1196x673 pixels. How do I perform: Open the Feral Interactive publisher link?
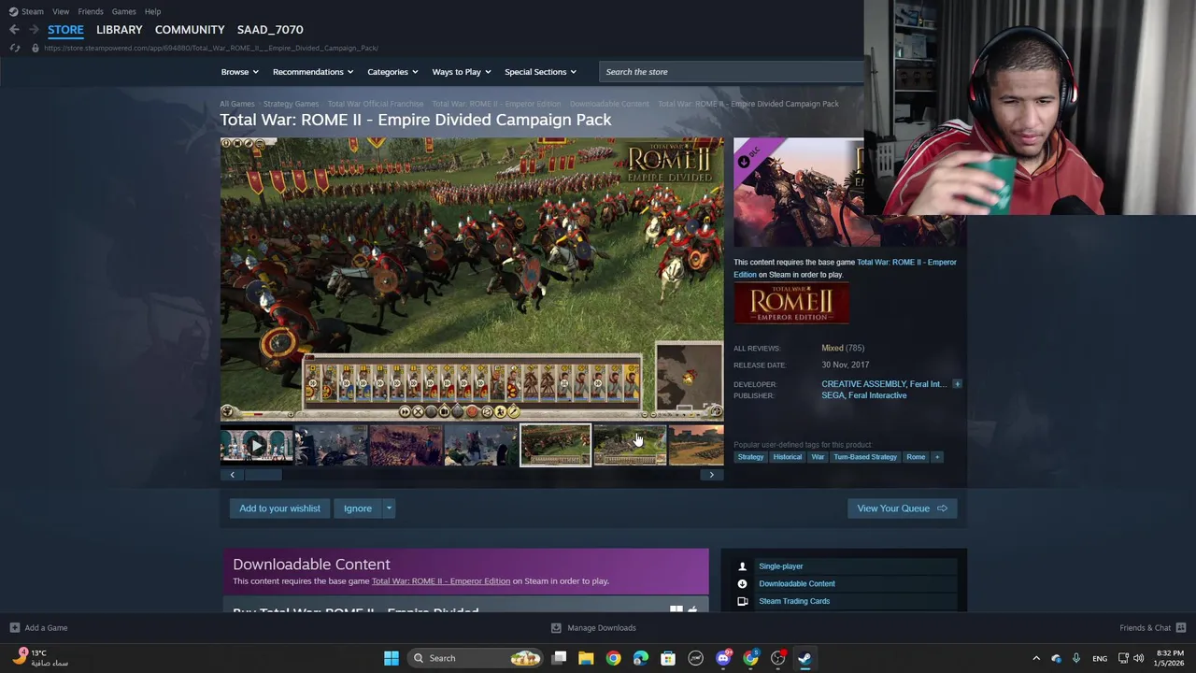[877, 395]
